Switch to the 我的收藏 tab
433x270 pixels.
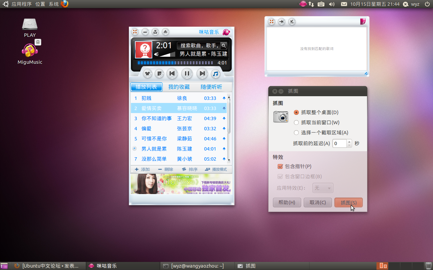click(x=179, y=87)
